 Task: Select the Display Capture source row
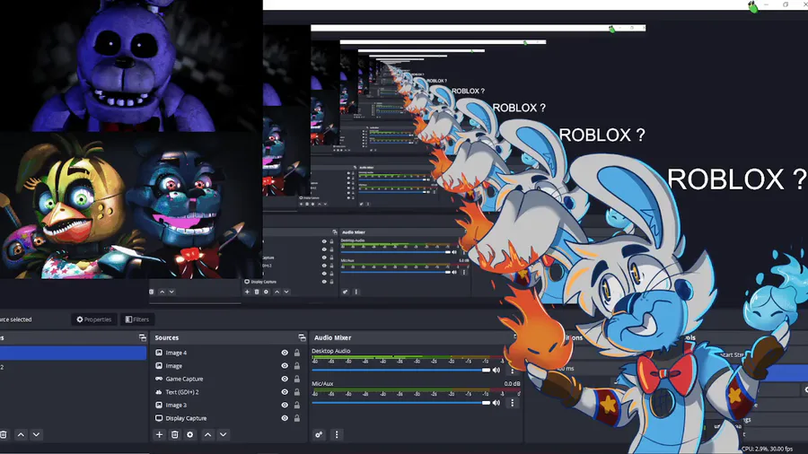[229, 418]
